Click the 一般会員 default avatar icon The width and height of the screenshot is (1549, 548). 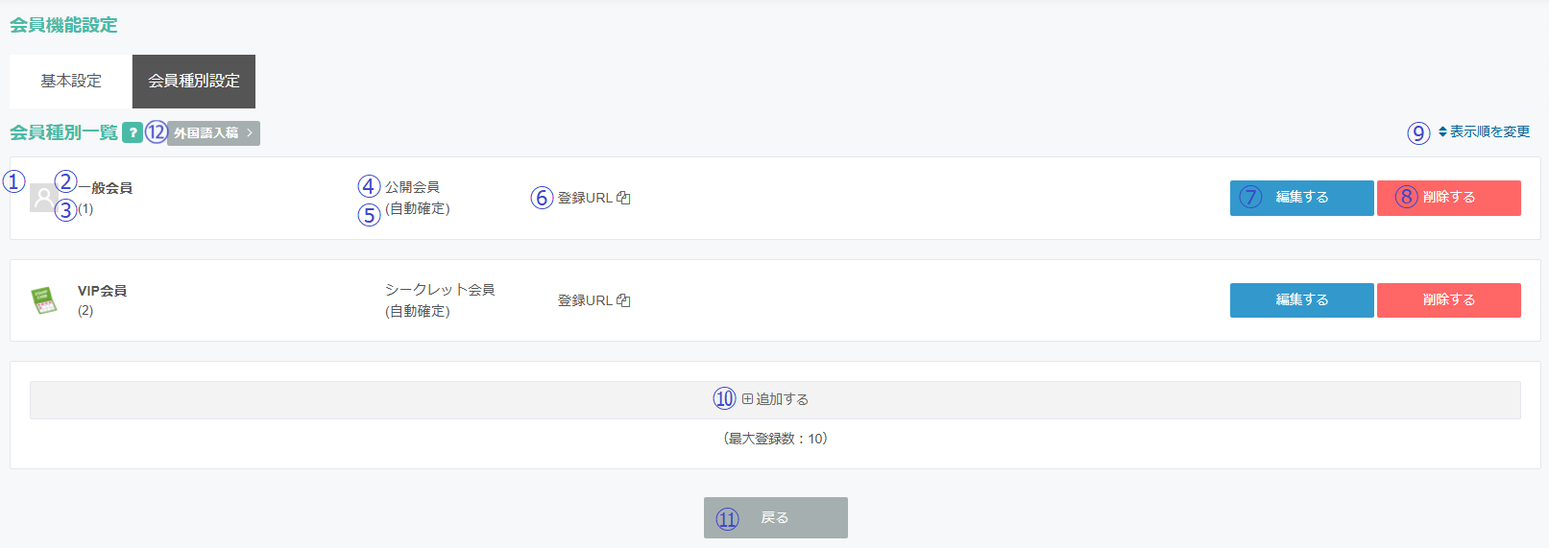(43, 198)
